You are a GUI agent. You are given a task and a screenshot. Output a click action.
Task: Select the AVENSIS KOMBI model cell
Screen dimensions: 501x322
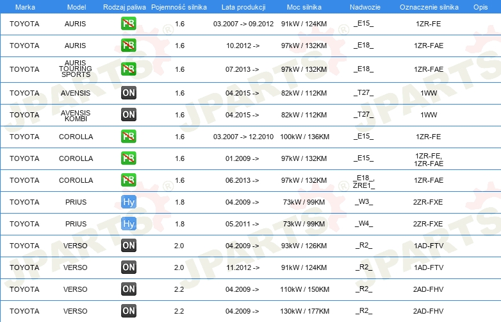[x=76, y=115]
